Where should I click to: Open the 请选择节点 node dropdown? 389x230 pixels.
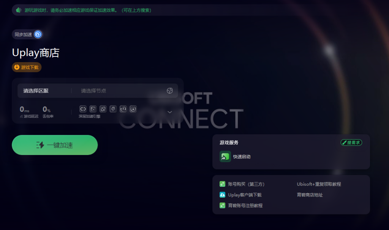click(x=125, y=91)
